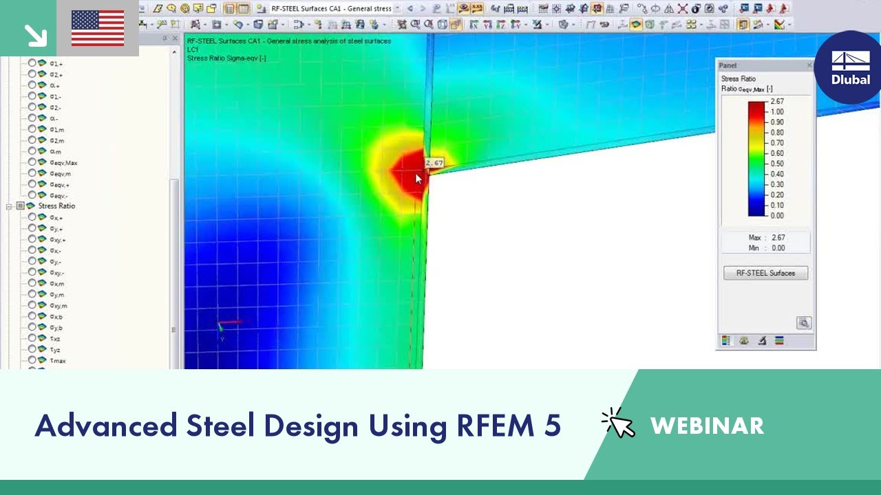The height and width of the screenshot is (495, 881).
Task: Select the σ2,+ stress radio button
Action: pyautogui.click(x=32, y=75)
